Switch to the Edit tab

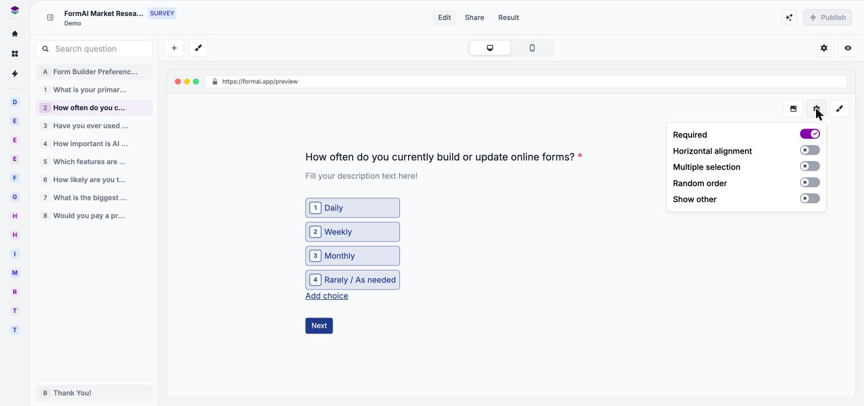pyautogui.click(x=445, y=18)
